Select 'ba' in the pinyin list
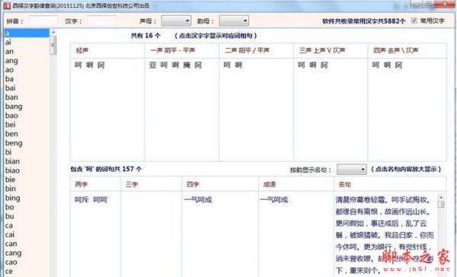The width and height of the screenshot is (457, 277). pyautogui.click(x=27, y=79)
